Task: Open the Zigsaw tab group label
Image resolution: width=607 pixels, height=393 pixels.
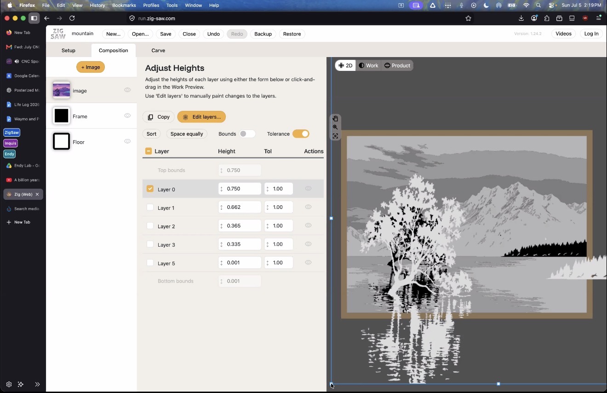Action: (12, 133)
